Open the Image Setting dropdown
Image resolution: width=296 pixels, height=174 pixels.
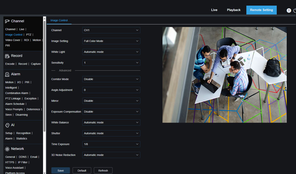(111, 41)
